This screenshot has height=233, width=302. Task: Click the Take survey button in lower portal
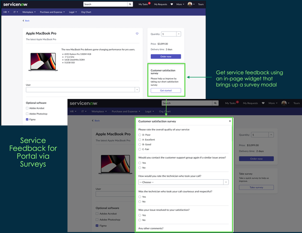coord(256,187)
